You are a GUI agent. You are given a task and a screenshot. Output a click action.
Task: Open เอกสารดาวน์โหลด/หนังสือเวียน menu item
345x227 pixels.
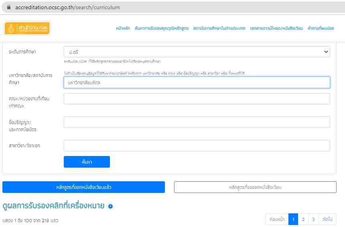276,28
